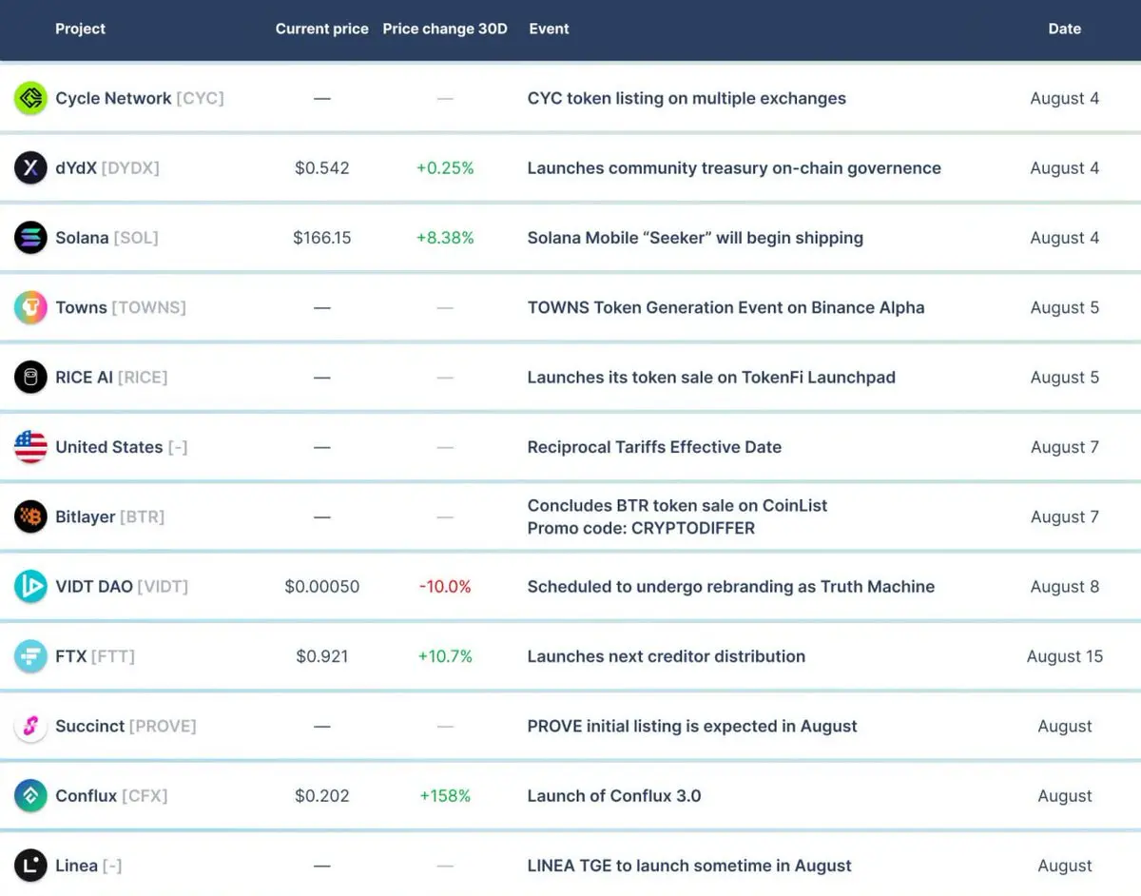The width and height of the screenshot is (1141, 896).
Task: Click the Conflux price $0.202
Action: (x=322, y=796)
